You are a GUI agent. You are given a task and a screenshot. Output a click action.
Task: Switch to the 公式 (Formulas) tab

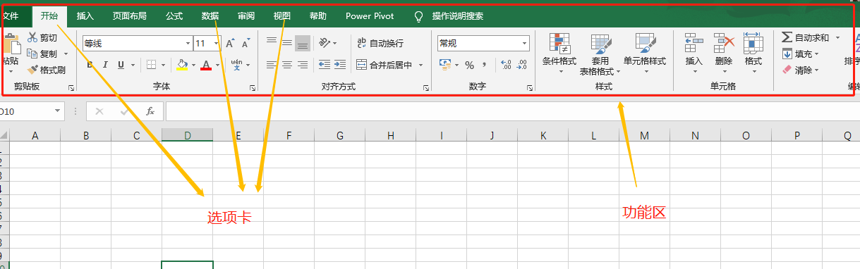coord(174,15)
